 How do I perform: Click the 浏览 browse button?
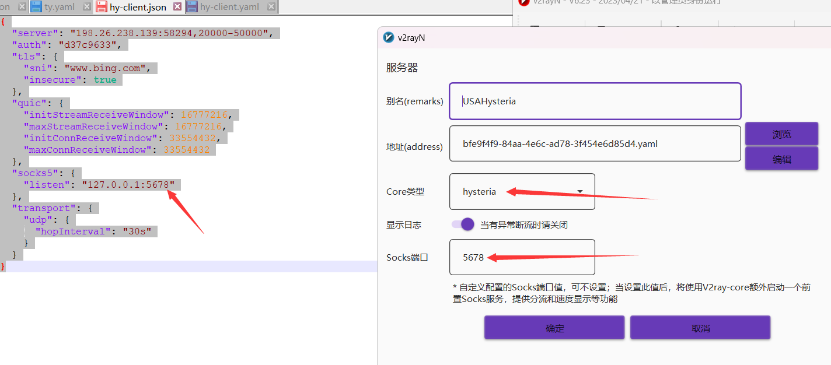pyautogui.click(x=781, y=134)
